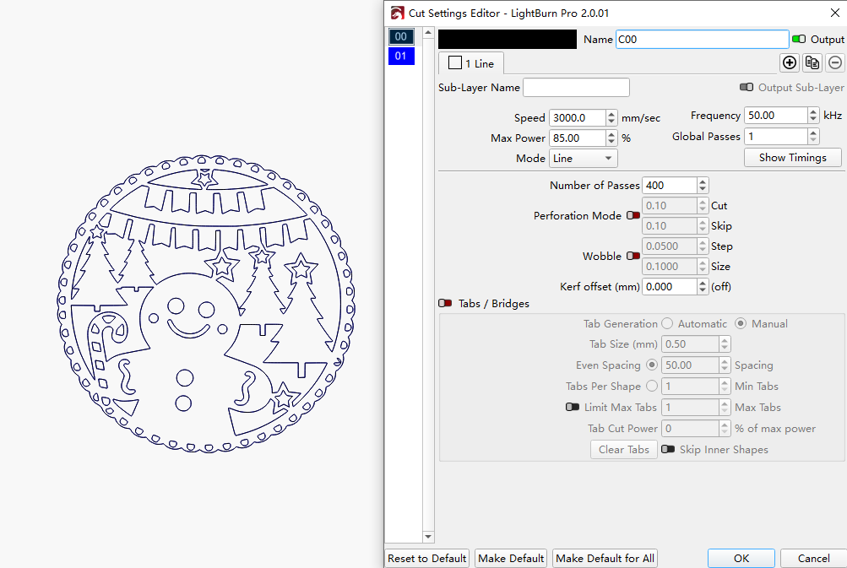Click the black layer color swatch
The image size is (847, 568).
507,39
